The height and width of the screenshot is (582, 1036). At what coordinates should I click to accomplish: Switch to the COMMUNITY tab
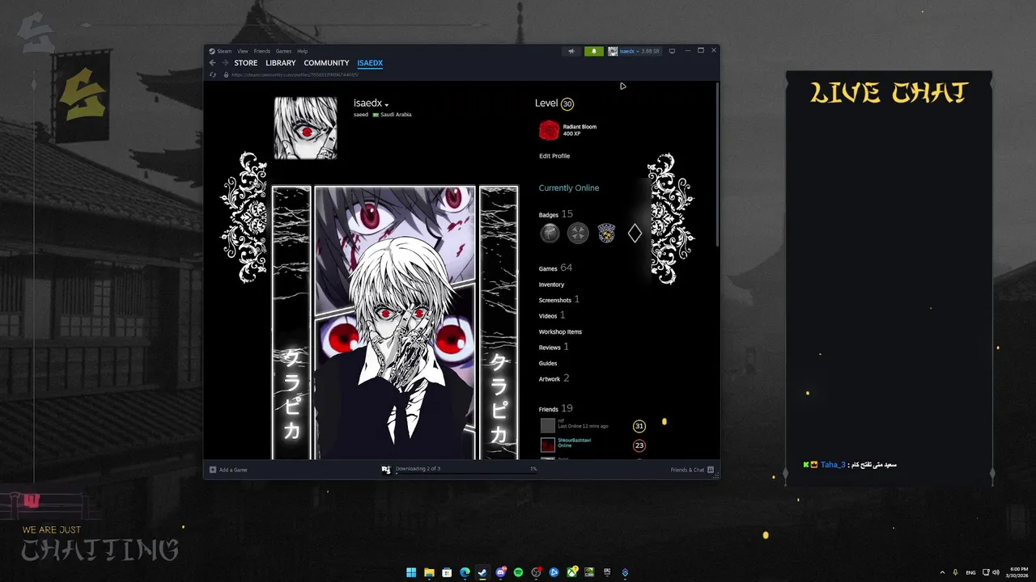(326, 63)
